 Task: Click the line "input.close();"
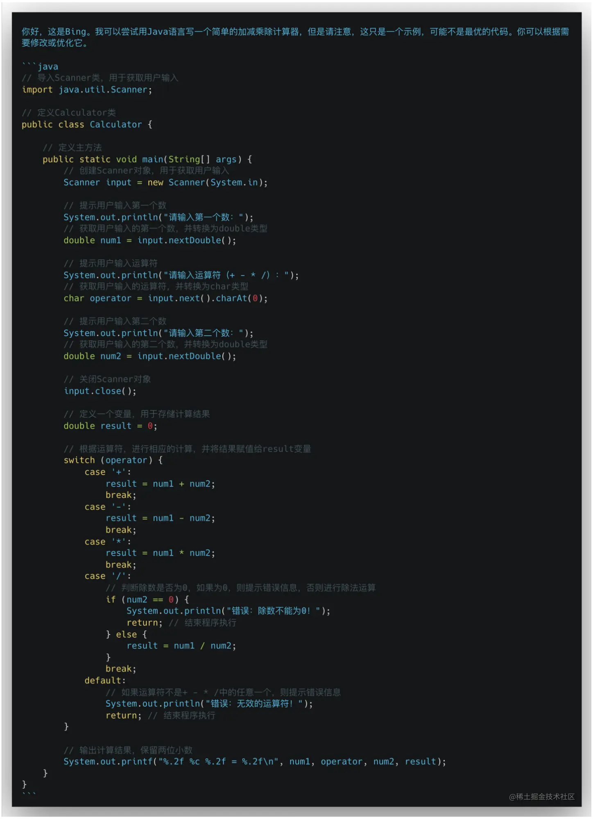tap(100, 391)
